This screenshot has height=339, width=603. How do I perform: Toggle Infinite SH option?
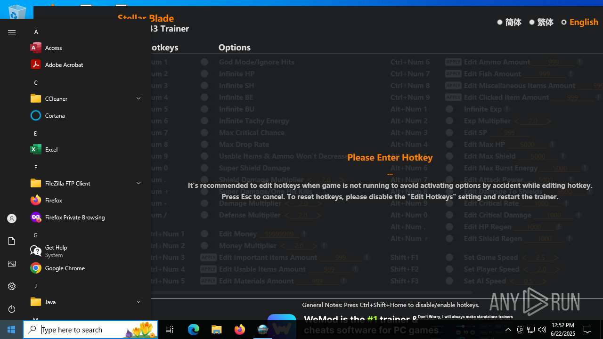click(204, 85)
